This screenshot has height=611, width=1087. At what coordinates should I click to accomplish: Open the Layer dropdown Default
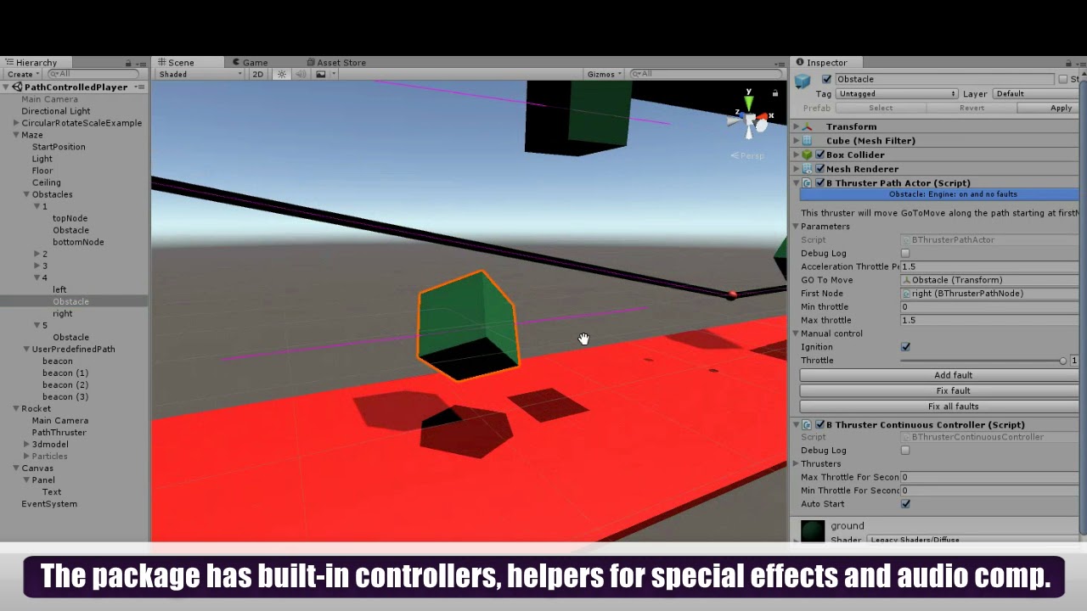click(1036, 94)
